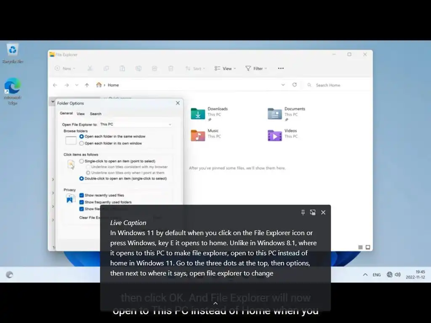
Task: Toggle Show recently used files checkbox
Action: coord(102,195)
